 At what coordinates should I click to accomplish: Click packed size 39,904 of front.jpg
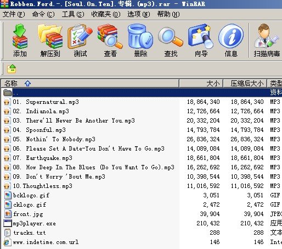[x=253, y=214]
